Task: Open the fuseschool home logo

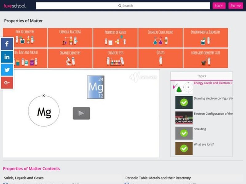Action: click(15, 6)
